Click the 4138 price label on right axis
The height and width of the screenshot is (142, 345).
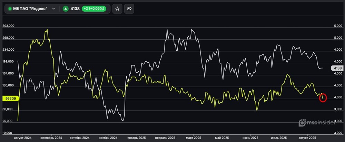[337, 68]
